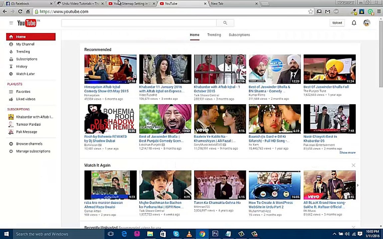383x239 pixels.
Task: Expand the Recently Uploaded section chevron
Action: 353,227
